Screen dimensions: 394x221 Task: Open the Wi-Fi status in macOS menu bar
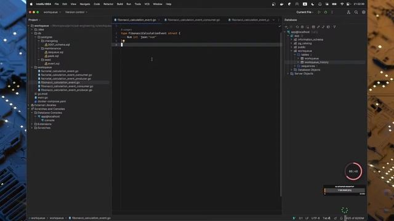click(342, 4)
